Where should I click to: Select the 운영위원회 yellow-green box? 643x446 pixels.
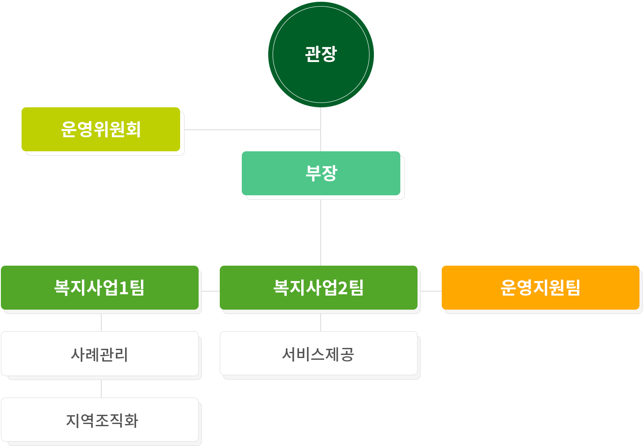[101, 129]
